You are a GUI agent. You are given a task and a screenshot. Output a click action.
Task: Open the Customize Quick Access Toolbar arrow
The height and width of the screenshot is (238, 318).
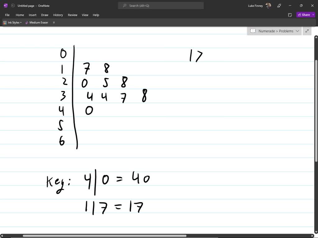(x=54, y=22)
